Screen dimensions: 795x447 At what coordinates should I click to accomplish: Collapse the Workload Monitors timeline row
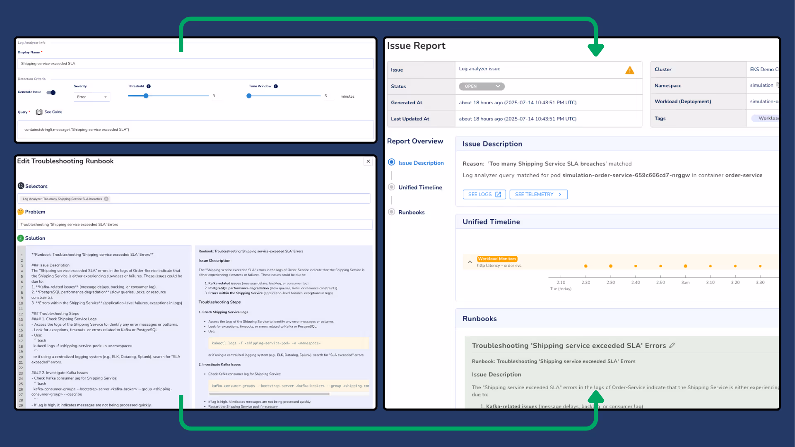(470, 262)
